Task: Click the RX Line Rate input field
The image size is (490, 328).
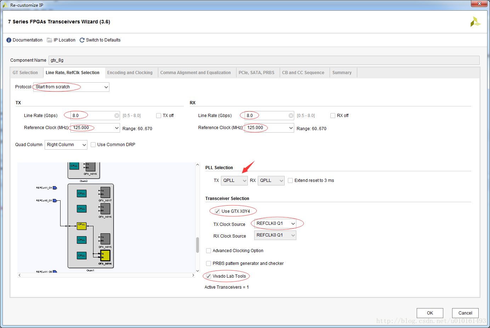Action: (270, 116)
